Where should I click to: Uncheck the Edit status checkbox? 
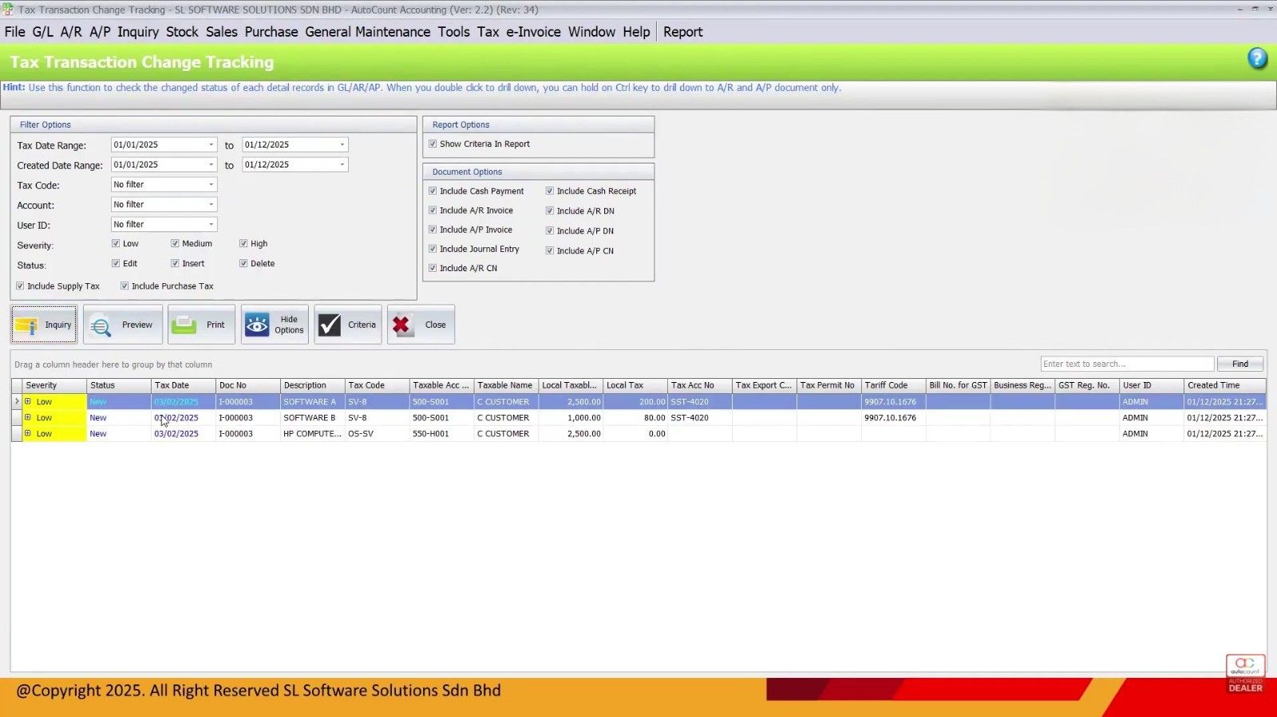click(x=116, y=263)
